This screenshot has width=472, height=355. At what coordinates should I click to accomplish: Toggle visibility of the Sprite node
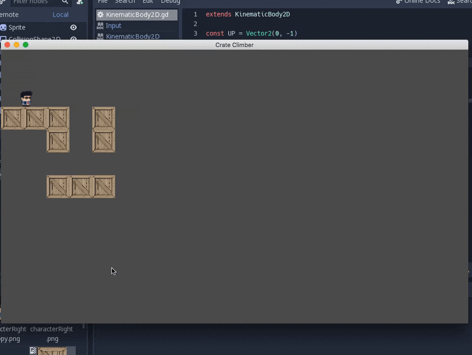(73, 28)
